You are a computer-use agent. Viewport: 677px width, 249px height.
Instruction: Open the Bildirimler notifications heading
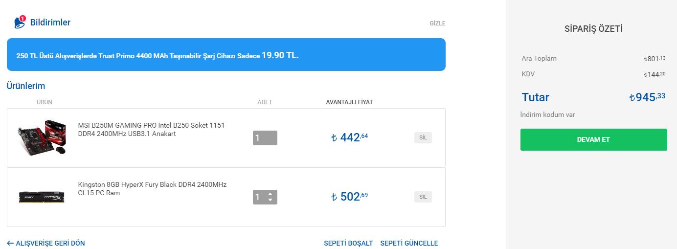point(50,23)
